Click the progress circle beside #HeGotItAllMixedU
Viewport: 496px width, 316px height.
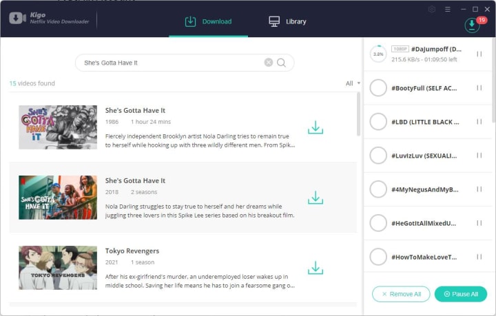[x=378, y=223]
